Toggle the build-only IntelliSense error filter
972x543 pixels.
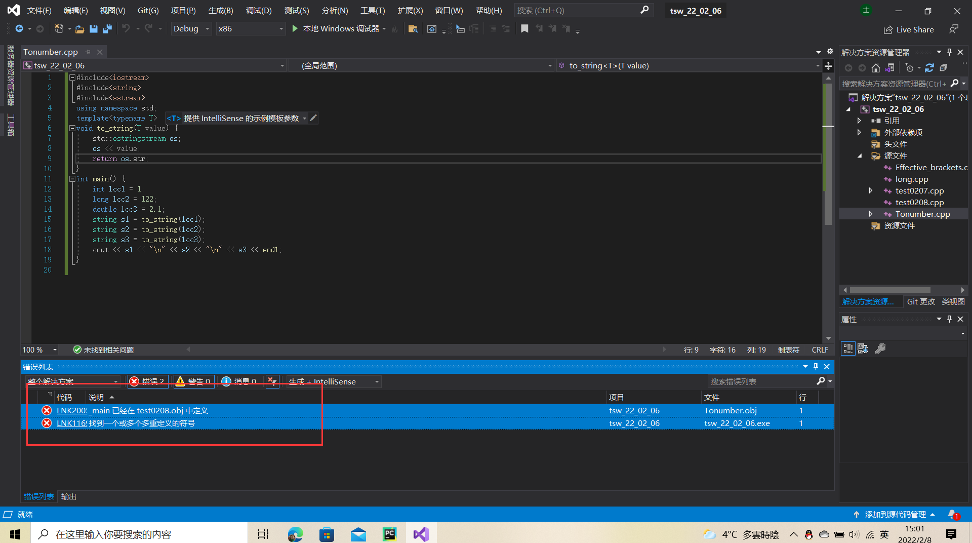[272, 381]
